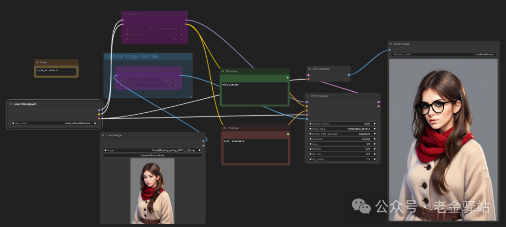
Task: Increase steps value with right arrow
Action: click(x=374, y=144)
